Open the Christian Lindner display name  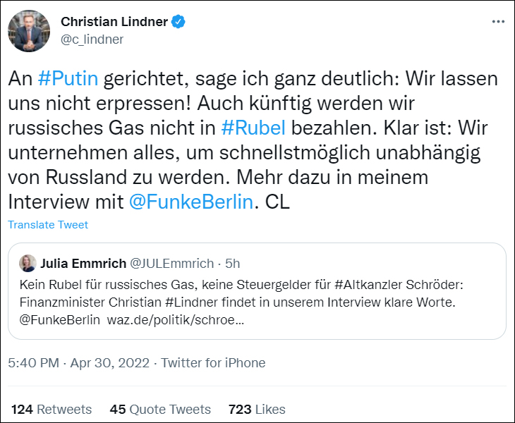pos(114,22)
